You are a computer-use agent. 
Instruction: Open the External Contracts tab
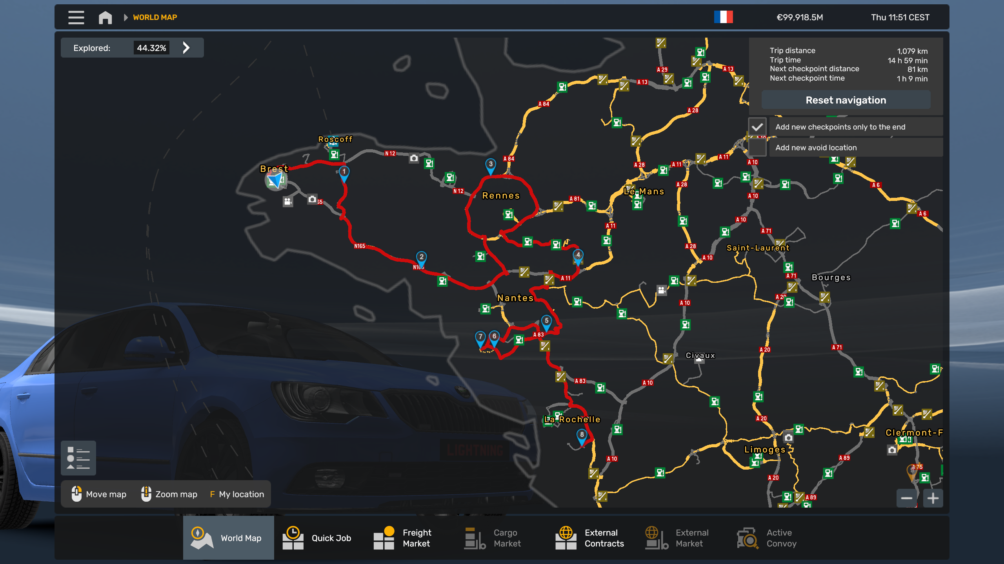pos(590,538)
